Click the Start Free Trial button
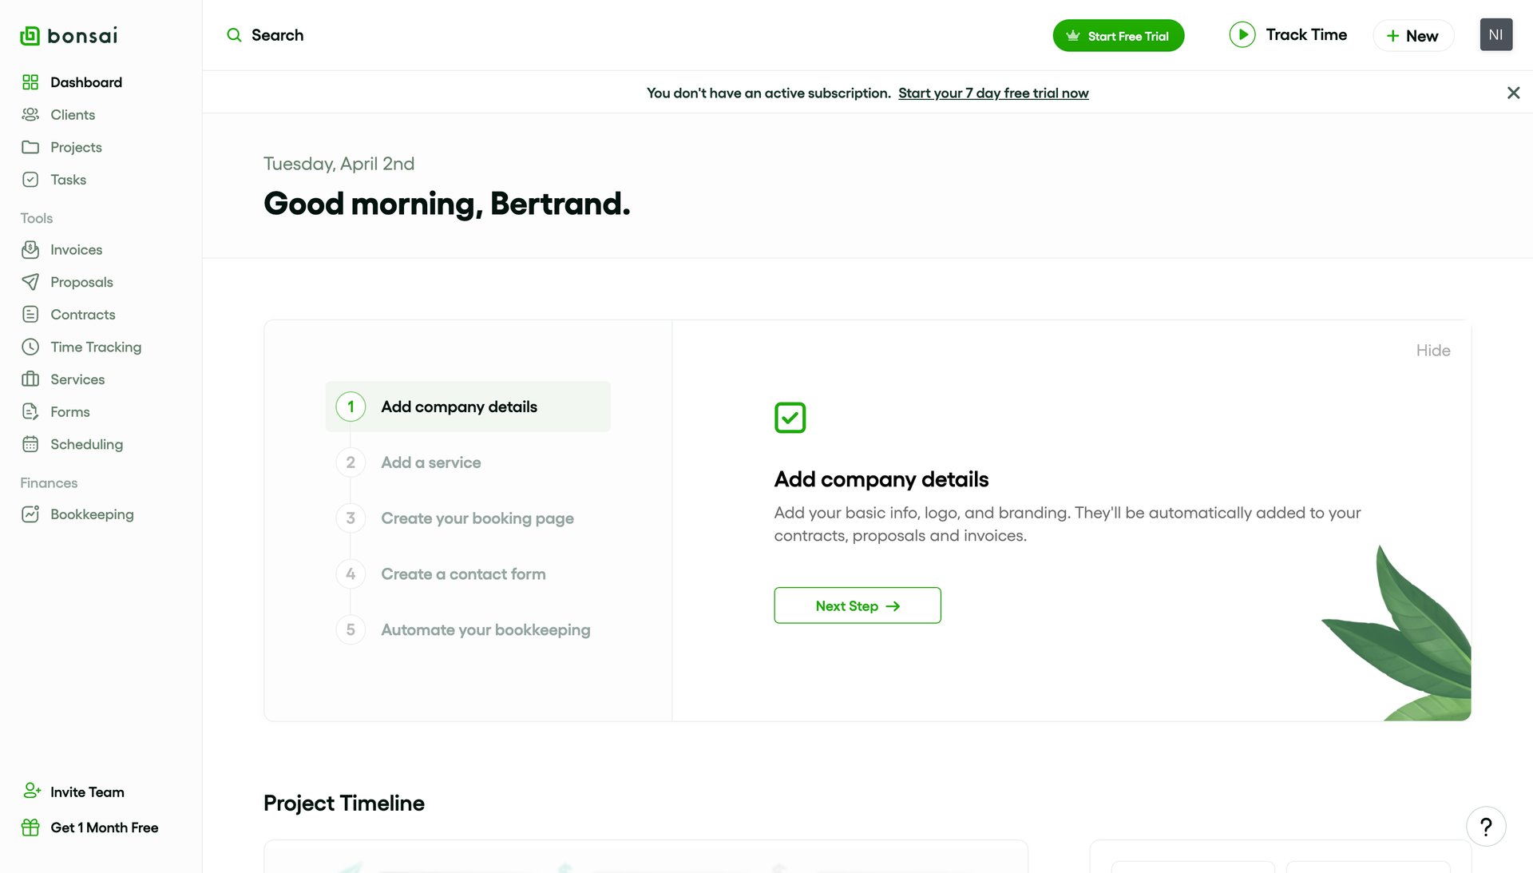This screenshot has height=873, width=1533. coord(1118,35)
